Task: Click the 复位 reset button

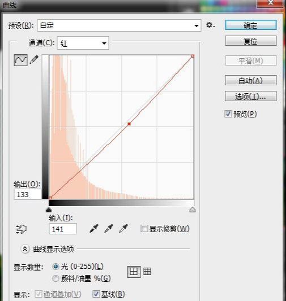Action: click(251, 41)
